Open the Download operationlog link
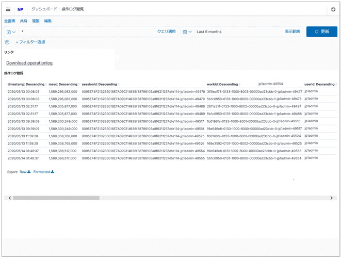The width and height of the screenshot is (341, 258). pos(29,63)
